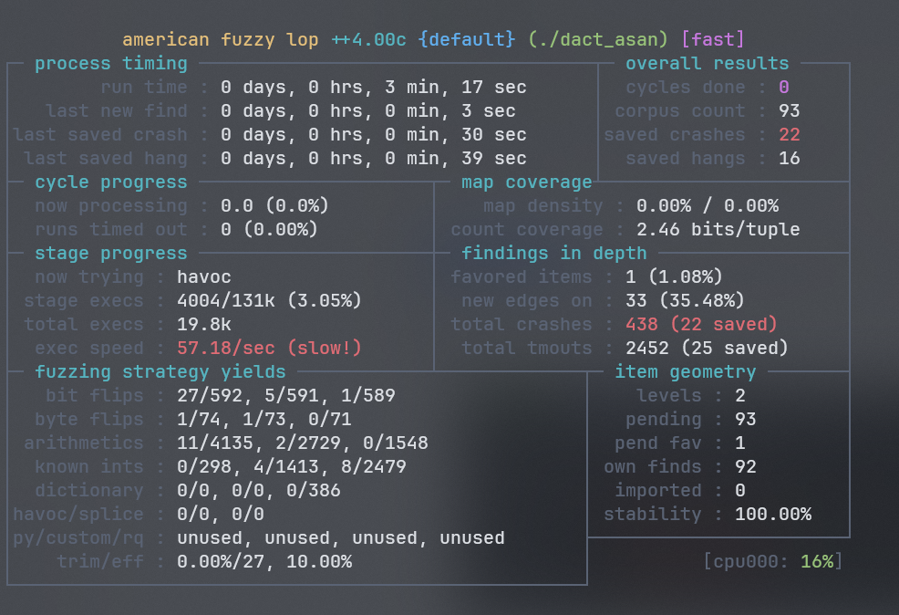Select now processing value '0.0 (0.0%)'
This screenshot has width=899, height=615.
click(274, 205)
